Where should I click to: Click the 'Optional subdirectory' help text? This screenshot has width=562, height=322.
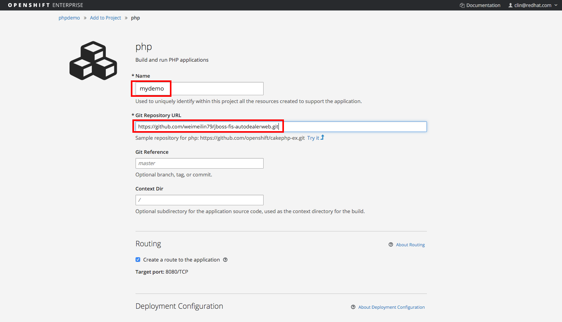250,211
